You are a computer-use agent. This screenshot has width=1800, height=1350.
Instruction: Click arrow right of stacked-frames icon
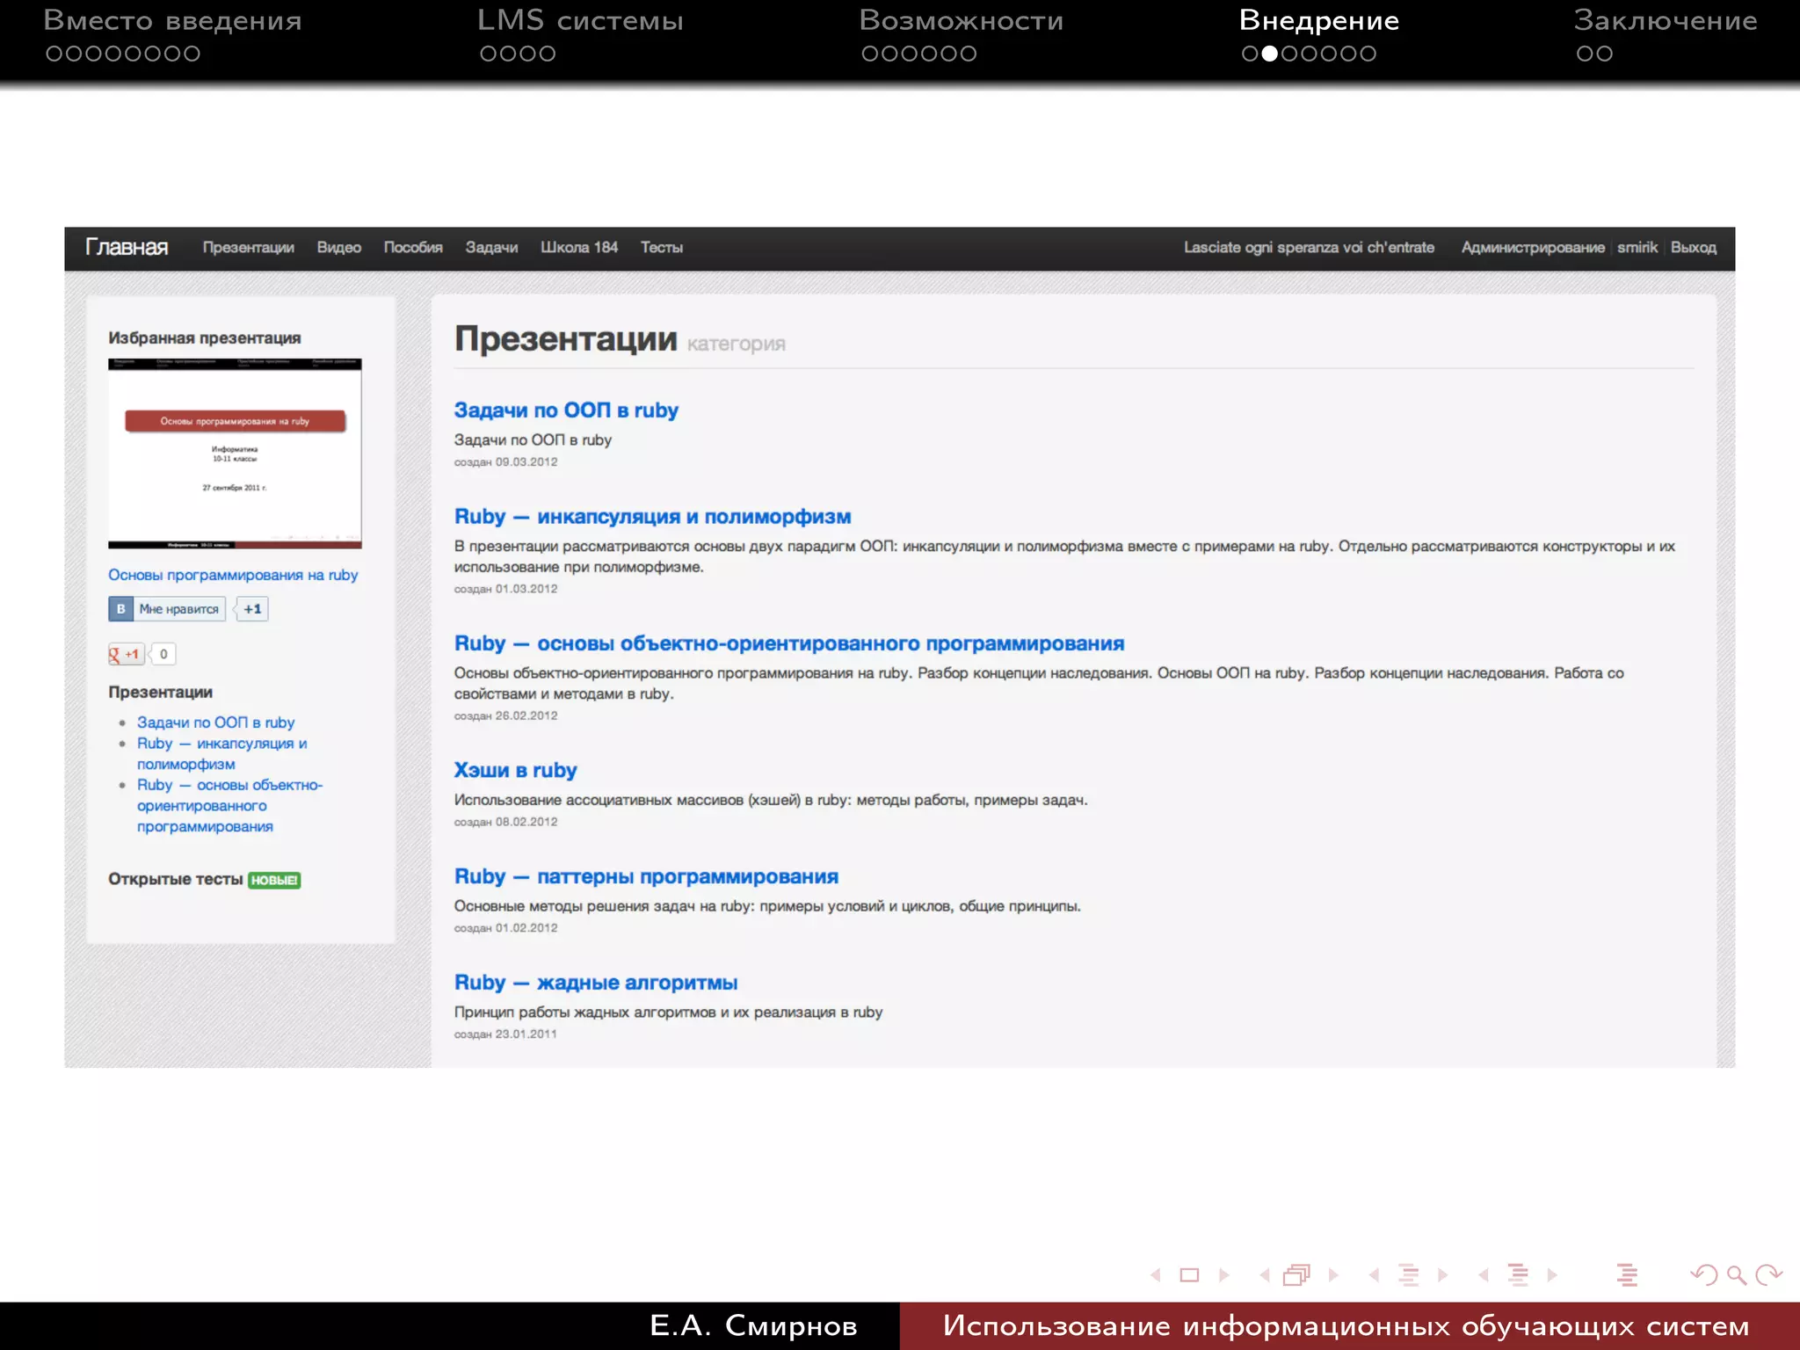click(1333, 1274)
